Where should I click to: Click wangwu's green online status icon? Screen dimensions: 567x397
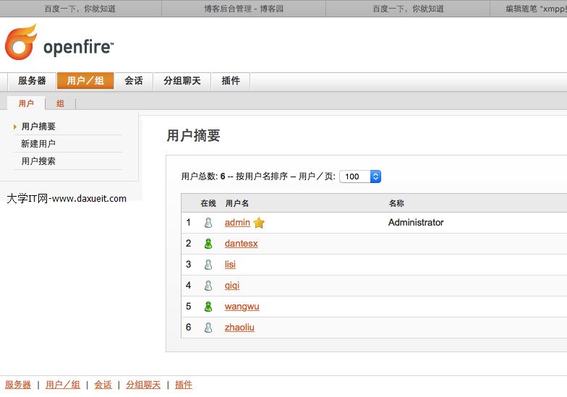coord(208,307)
